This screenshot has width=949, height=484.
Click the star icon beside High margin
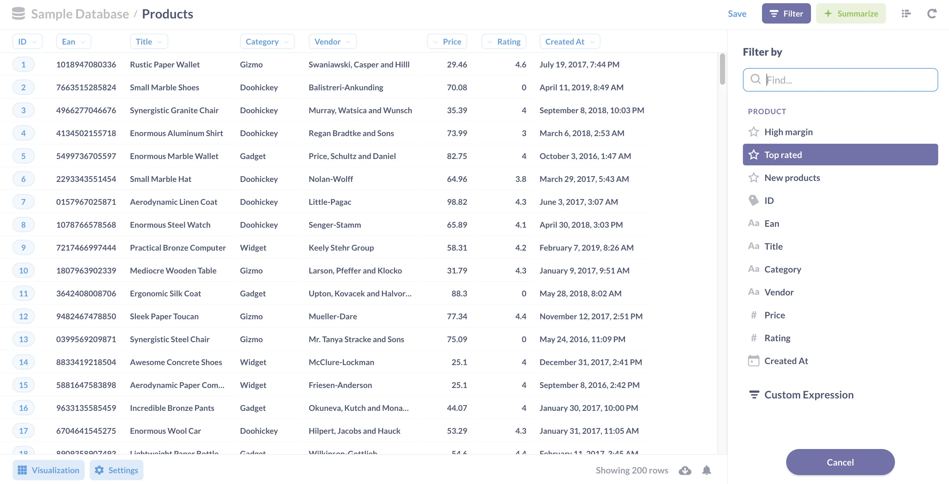[x=754, y=132]
